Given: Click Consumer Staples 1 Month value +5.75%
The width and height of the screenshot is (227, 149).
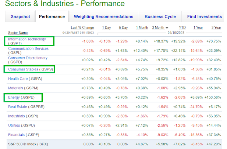Looking at the screenshot, I should [142, 69].
